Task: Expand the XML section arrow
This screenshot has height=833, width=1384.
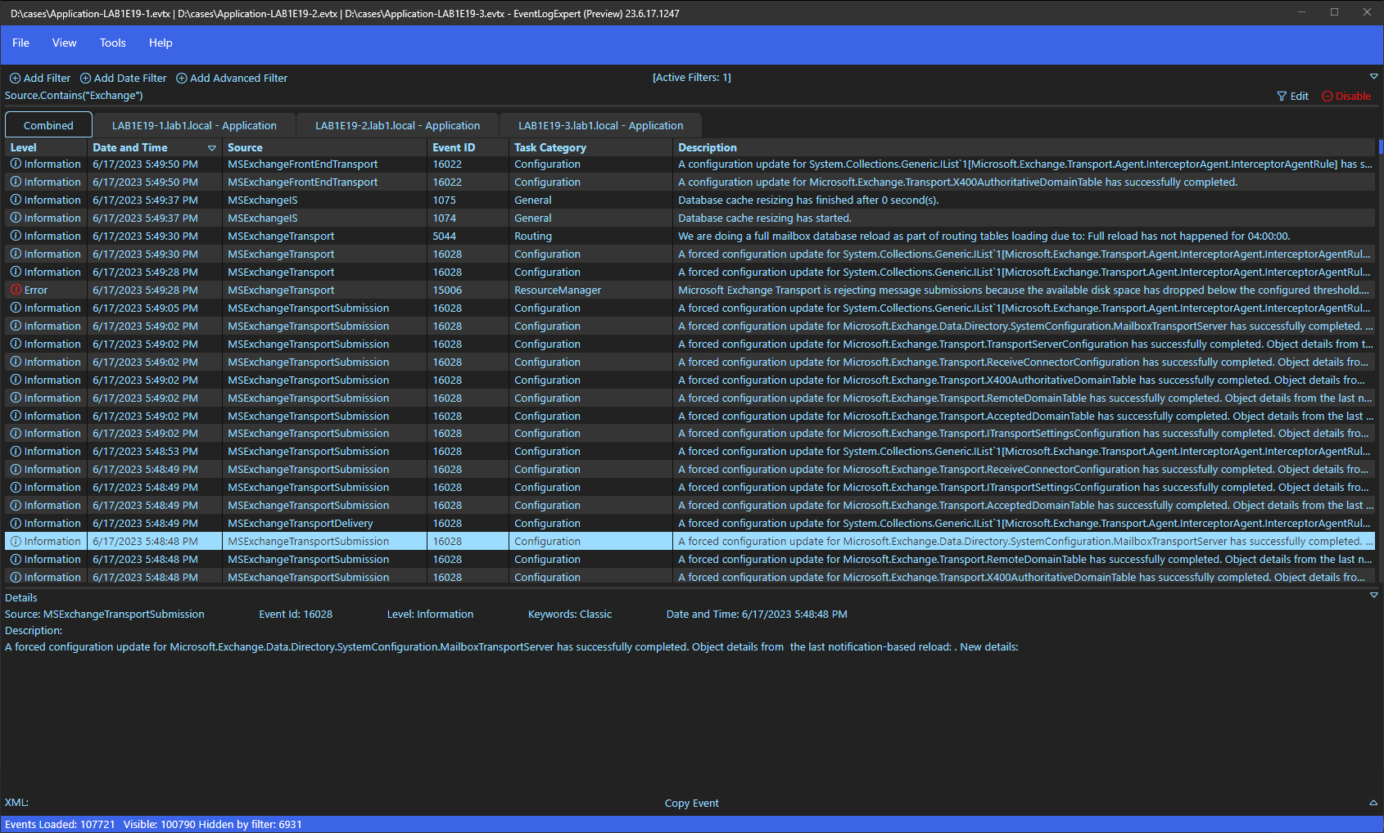Action: [x=1373, y=803]
